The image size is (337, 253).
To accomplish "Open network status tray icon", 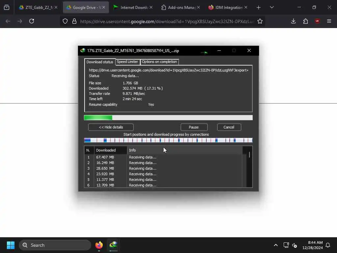I will click(286, 245).
